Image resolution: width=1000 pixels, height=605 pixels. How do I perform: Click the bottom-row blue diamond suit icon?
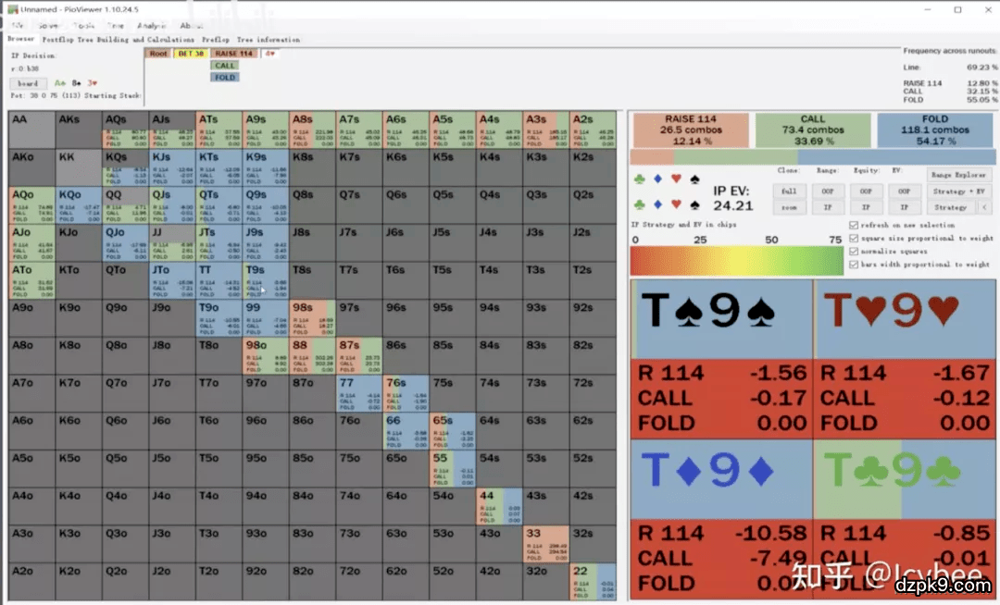[657, 204]
